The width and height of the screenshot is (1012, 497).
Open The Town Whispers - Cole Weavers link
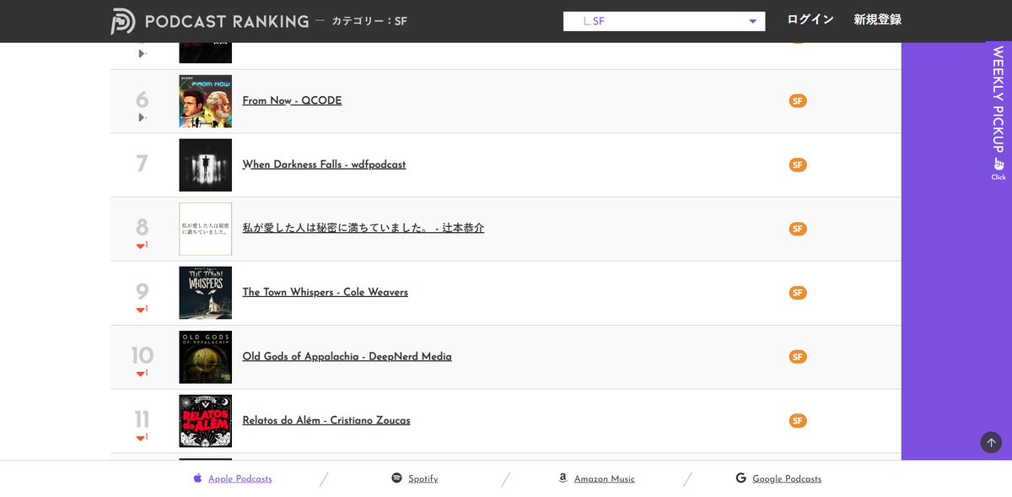(x=325, y=292)
